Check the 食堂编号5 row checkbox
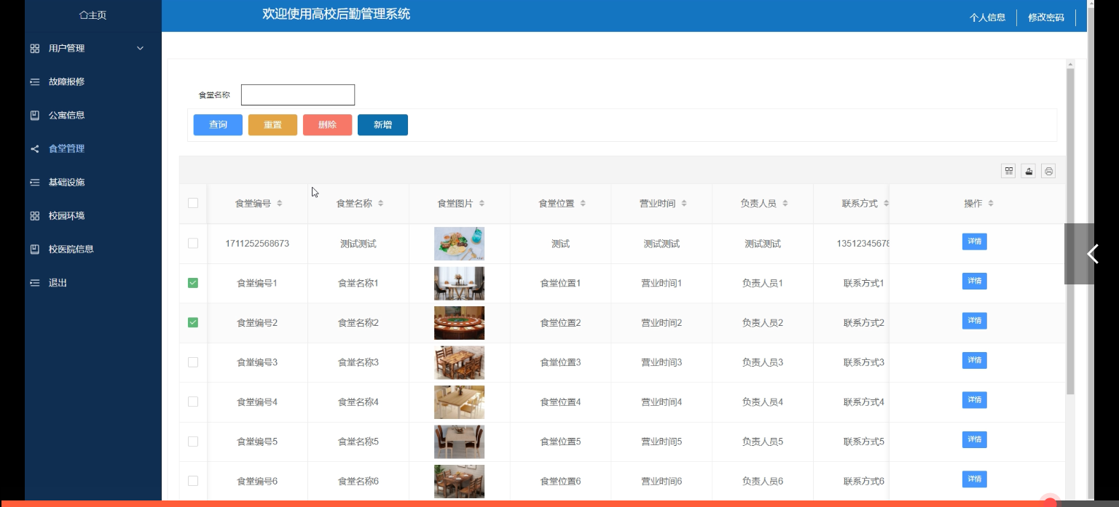The width and height of the screenshot is (1119, 507). [193, 442]
